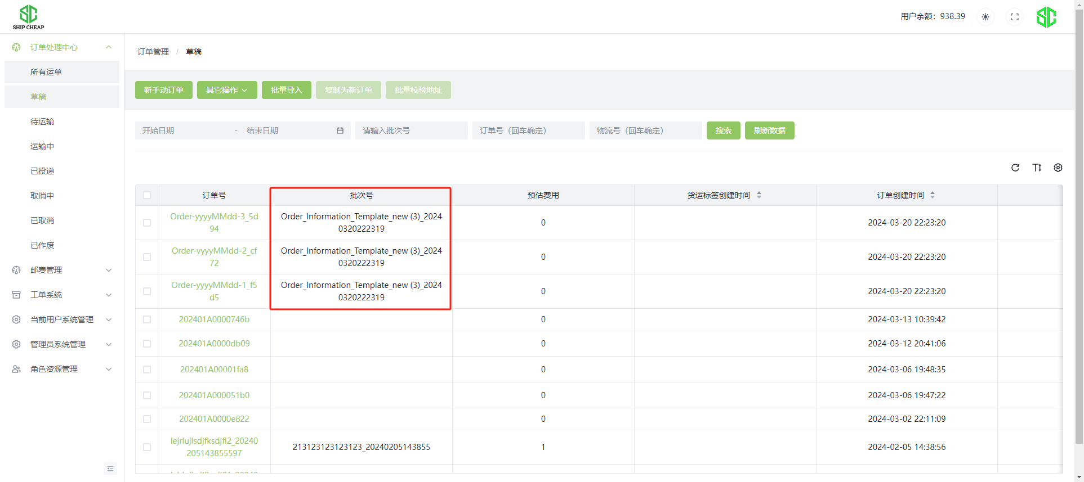This screenshot has width=1084, height=482.
Task: Click the user avatar logo in the header
Action: (1046, 17)
